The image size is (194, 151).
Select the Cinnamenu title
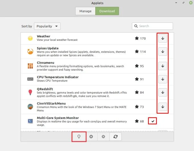(x=46, y=63)
